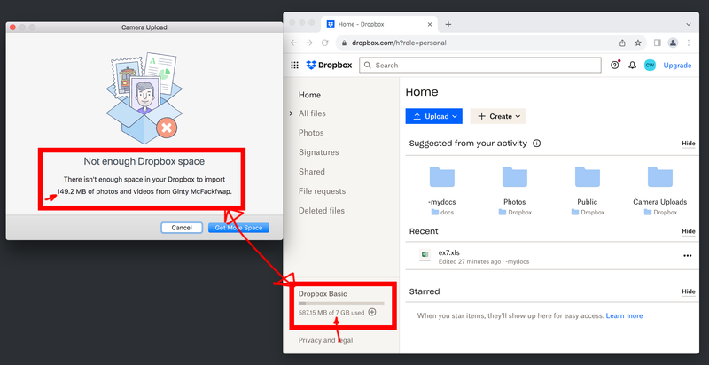709x365 pixels.
Task: Open the Chrome profile icon
Action: click(x=673, y=43)
